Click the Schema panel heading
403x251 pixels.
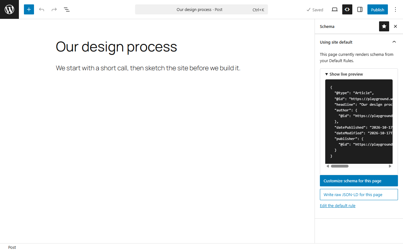[327, 26]
